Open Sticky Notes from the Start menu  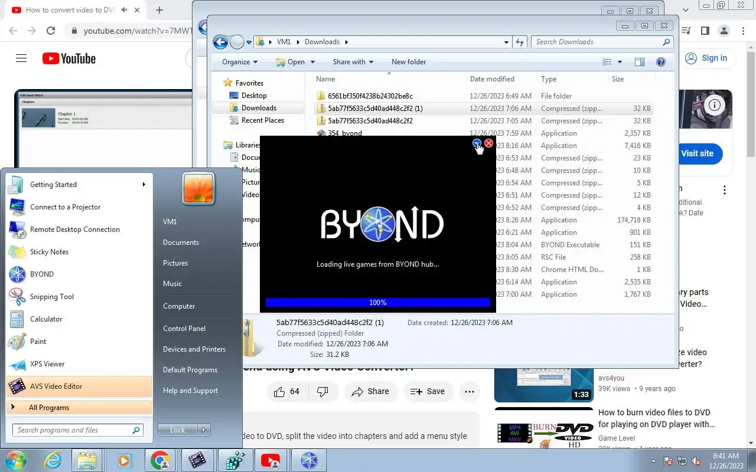[79, 252]
